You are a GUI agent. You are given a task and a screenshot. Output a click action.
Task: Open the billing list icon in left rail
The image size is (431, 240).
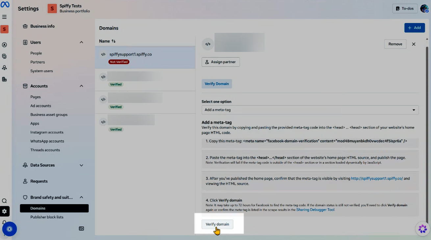pos(4,79)
